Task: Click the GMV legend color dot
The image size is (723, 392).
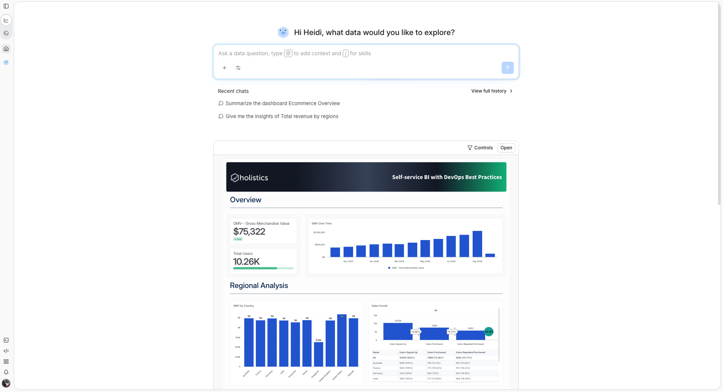Action: point(389,268)
